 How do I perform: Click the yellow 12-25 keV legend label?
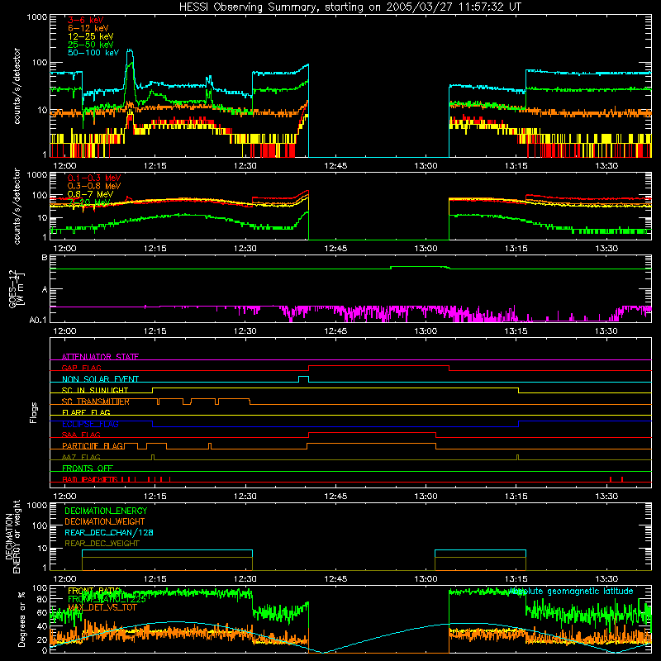91,36
